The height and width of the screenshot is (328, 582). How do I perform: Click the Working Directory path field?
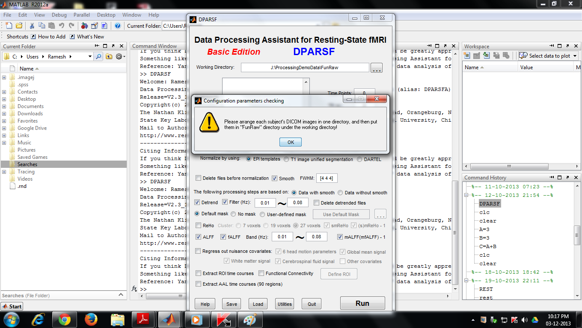305,67
